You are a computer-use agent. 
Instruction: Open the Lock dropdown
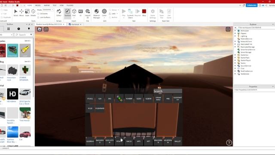(113, 13)
